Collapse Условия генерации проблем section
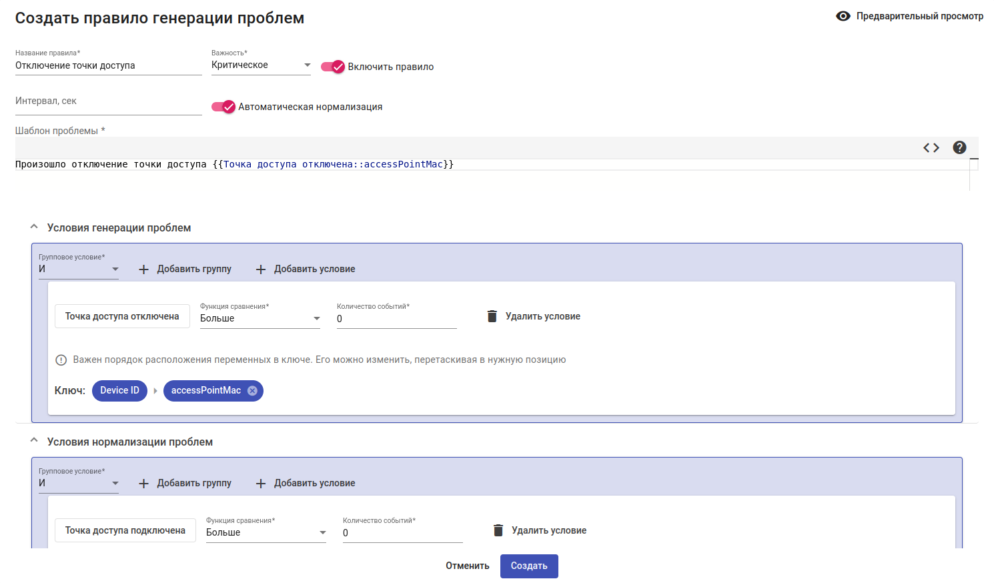Screen dimensions: 994x583 click(x=34, y=227)
